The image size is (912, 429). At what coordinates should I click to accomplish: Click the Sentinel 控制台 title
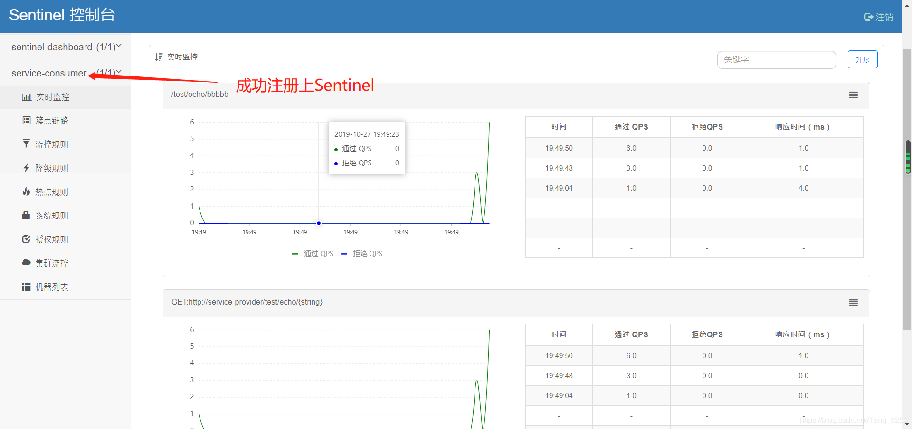coord(62,15)
